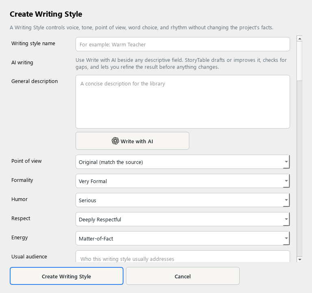Image resolution: width=312 pixels, height=293 pixels.
Task: Open the Energy dropdown showing Matter-of-Fact
Action: click(x=182, y=238)
